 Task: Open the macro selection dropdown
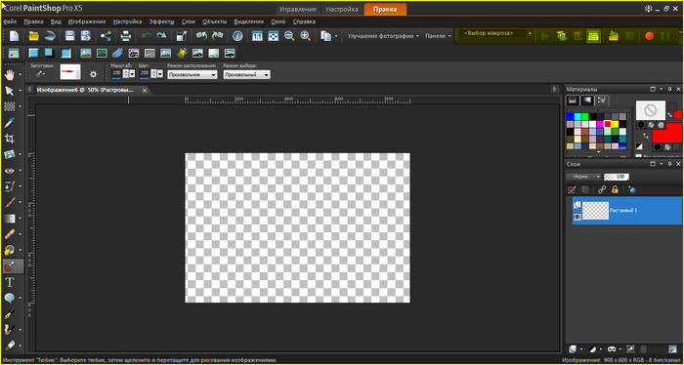pyautogui.click(x=530, y=33)
